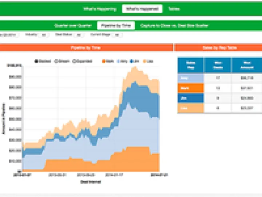
Task: Open the Deal Status filter dropdown
Action: tap(79, 35)
